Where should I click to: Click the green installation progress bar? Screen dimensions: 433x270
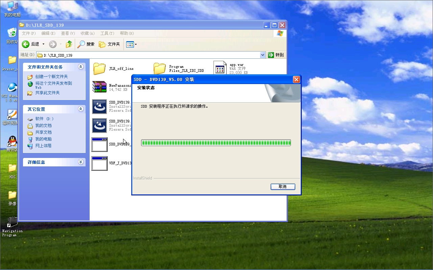216,143
